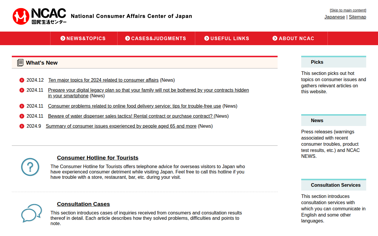Viewport: 378px width, 236px height.
Task: Open the USEFUL LINKS menu
Action: tap(227, 38)
